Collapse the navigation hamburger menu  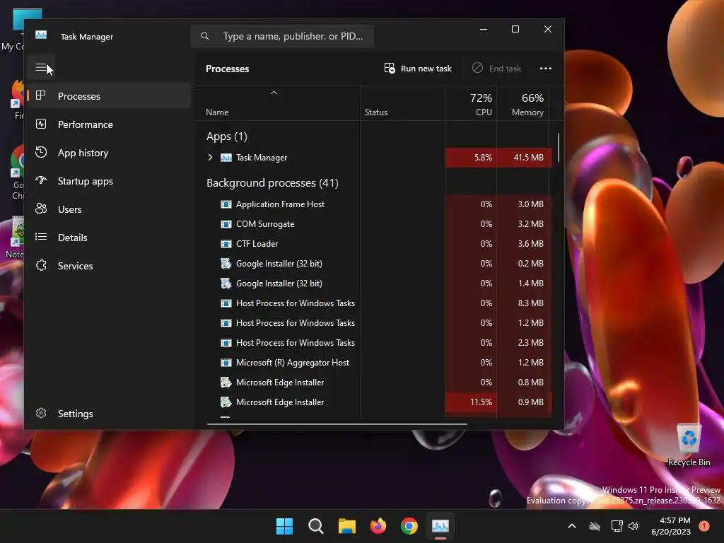point(41,68)
